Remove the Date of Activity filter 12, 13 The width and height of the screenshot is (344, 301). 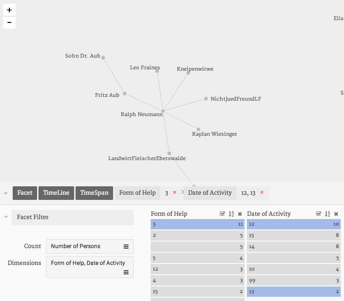(x=262, y=193)
